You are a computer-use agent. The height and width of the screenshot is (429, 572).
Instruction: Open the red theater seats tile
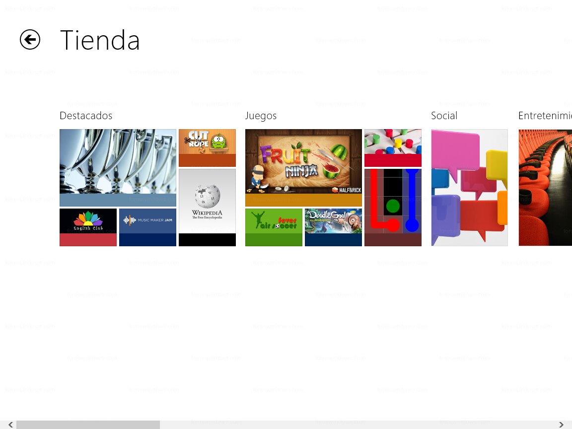point(545,188)
